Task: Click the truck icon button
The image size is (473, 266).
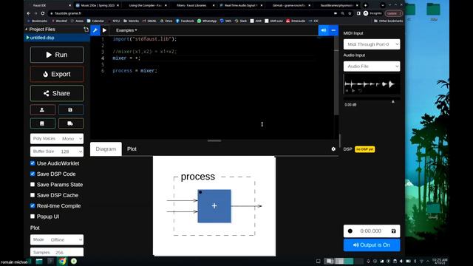Action: pyautogui.click(x=71, y=123)
